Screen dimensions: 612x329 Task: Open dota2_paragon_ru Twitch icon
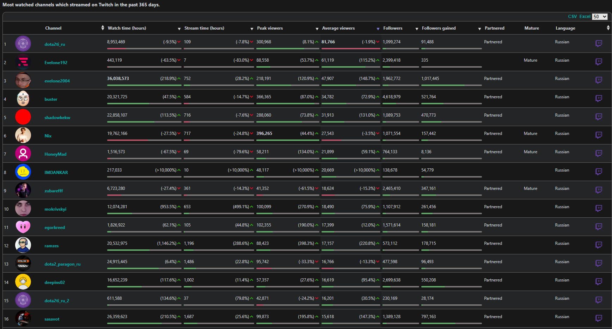[599, 263]
